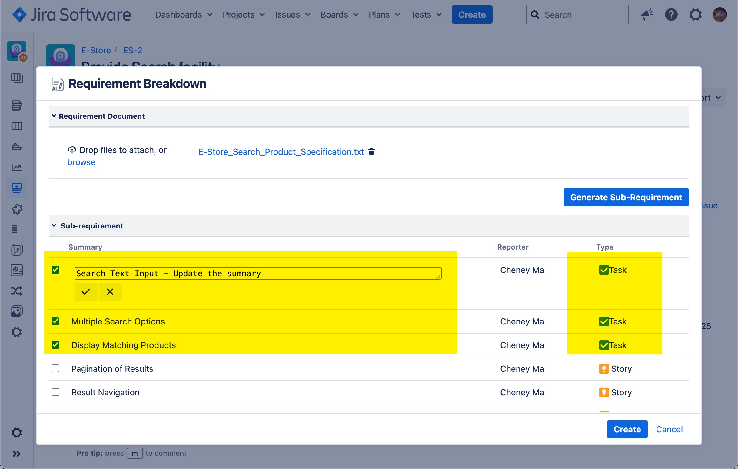Viewport: 738px width, 469px height.
Task: Open the Projects dropdown menu
Action: coord(243,15)
